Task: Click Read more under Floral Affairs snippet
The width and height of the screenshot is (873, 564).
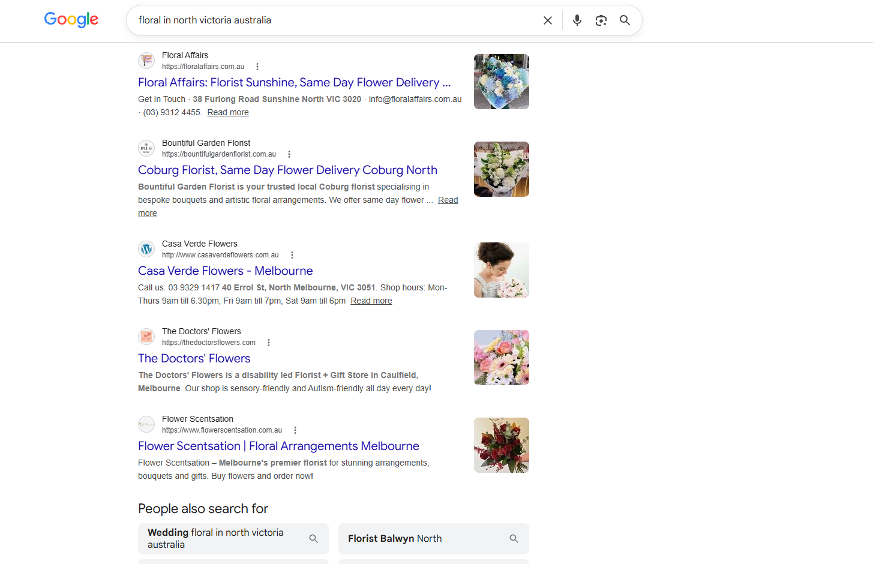Action: 228,112
